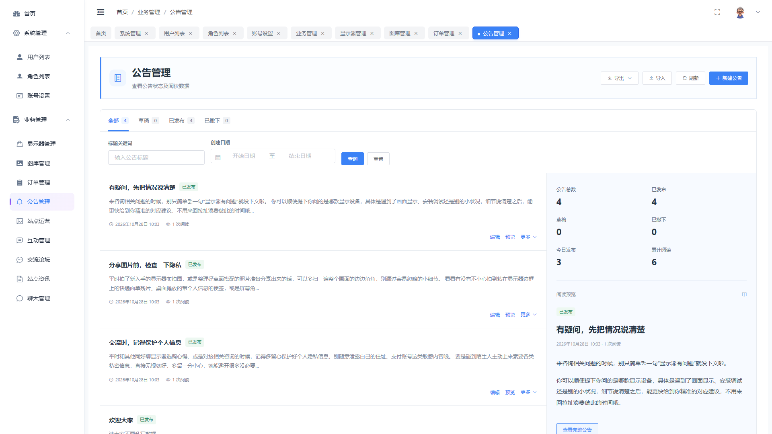
Task: Click the 系统管理 gear icon
Action: pos(16,33)
